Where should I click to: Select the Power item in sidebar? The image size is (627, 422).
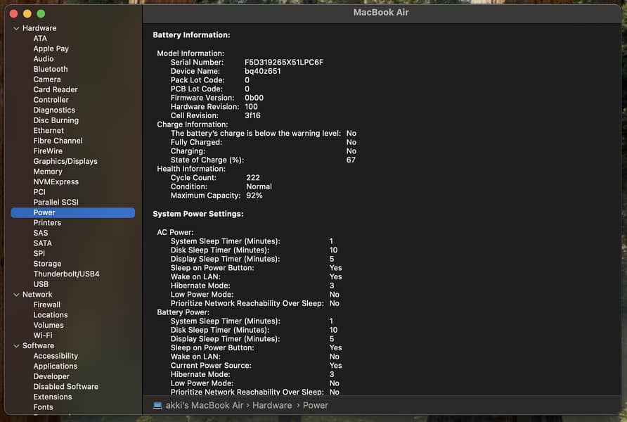[x=44, y=212]
